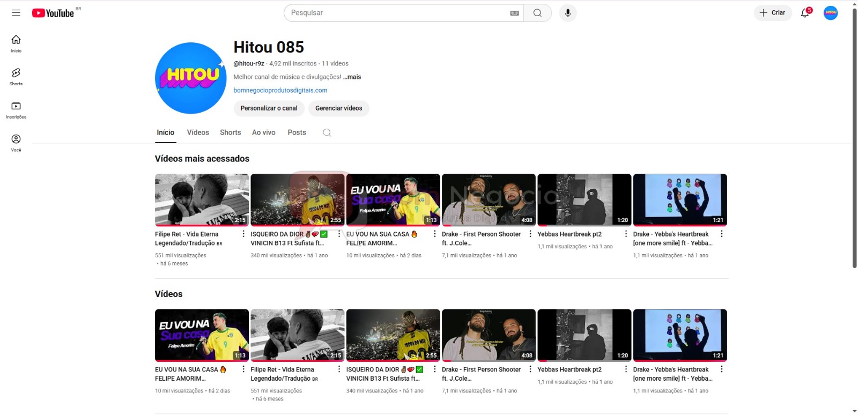The height and width of the screenshot is (415, 858).
Task: Click the Hitou channel profile picture
Action: [x=191, y=78]
